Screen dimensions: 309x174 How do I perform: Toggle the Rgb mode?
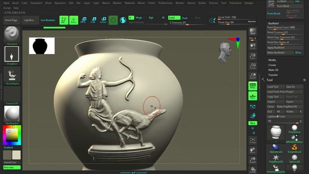pyautogui.click(x=151, y=18)
